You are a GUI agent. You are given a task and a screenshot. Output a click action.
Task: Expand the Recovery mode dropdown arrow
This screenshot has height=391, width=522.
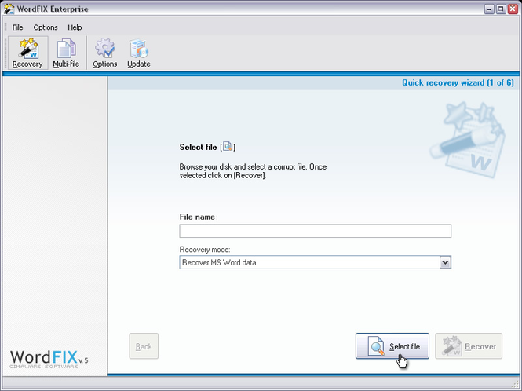coord(445,262)
